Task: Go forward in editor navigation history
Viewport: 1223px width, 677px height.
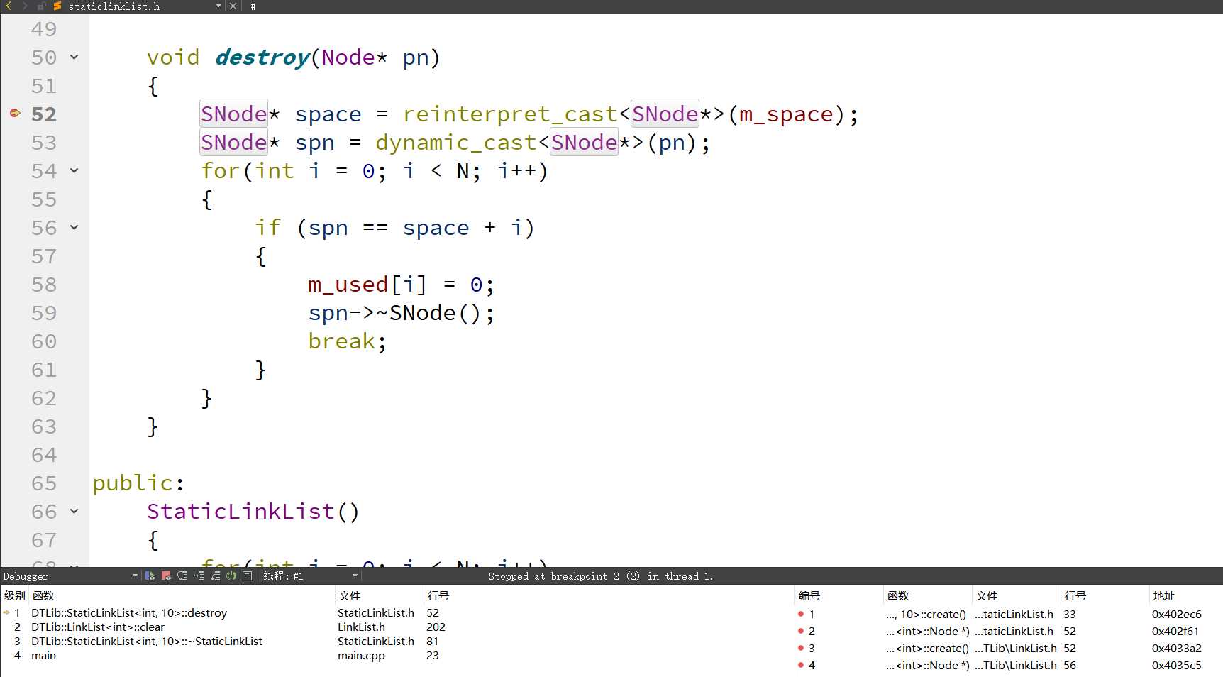Action: [x=24, y=6]
